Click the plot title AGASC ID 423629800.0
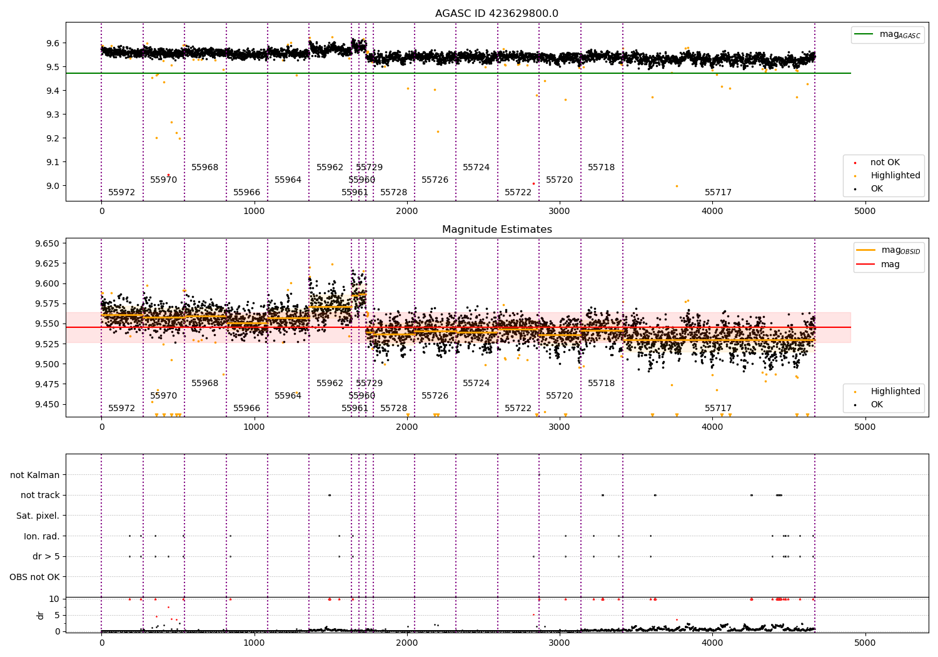938x657 pixels. point(497,14)
